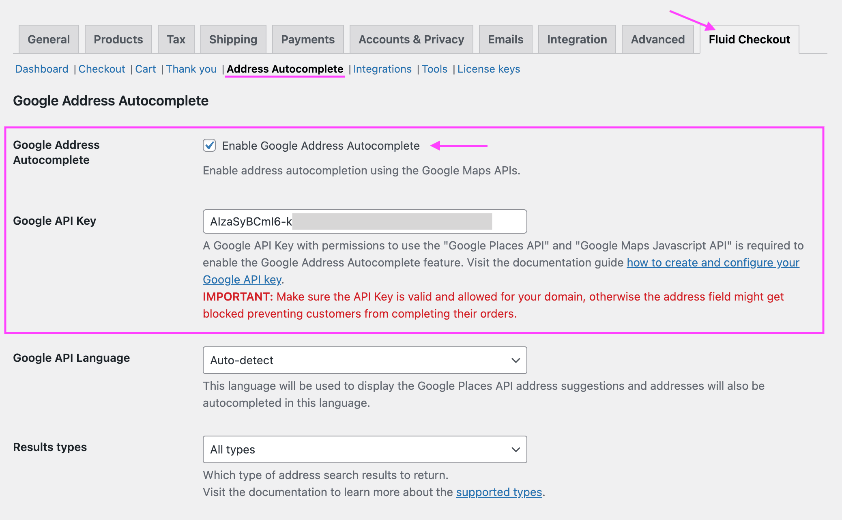This screenshot has width=842, height=520.
Task: Open the Dashboard sub-section link
Action: 42,69
